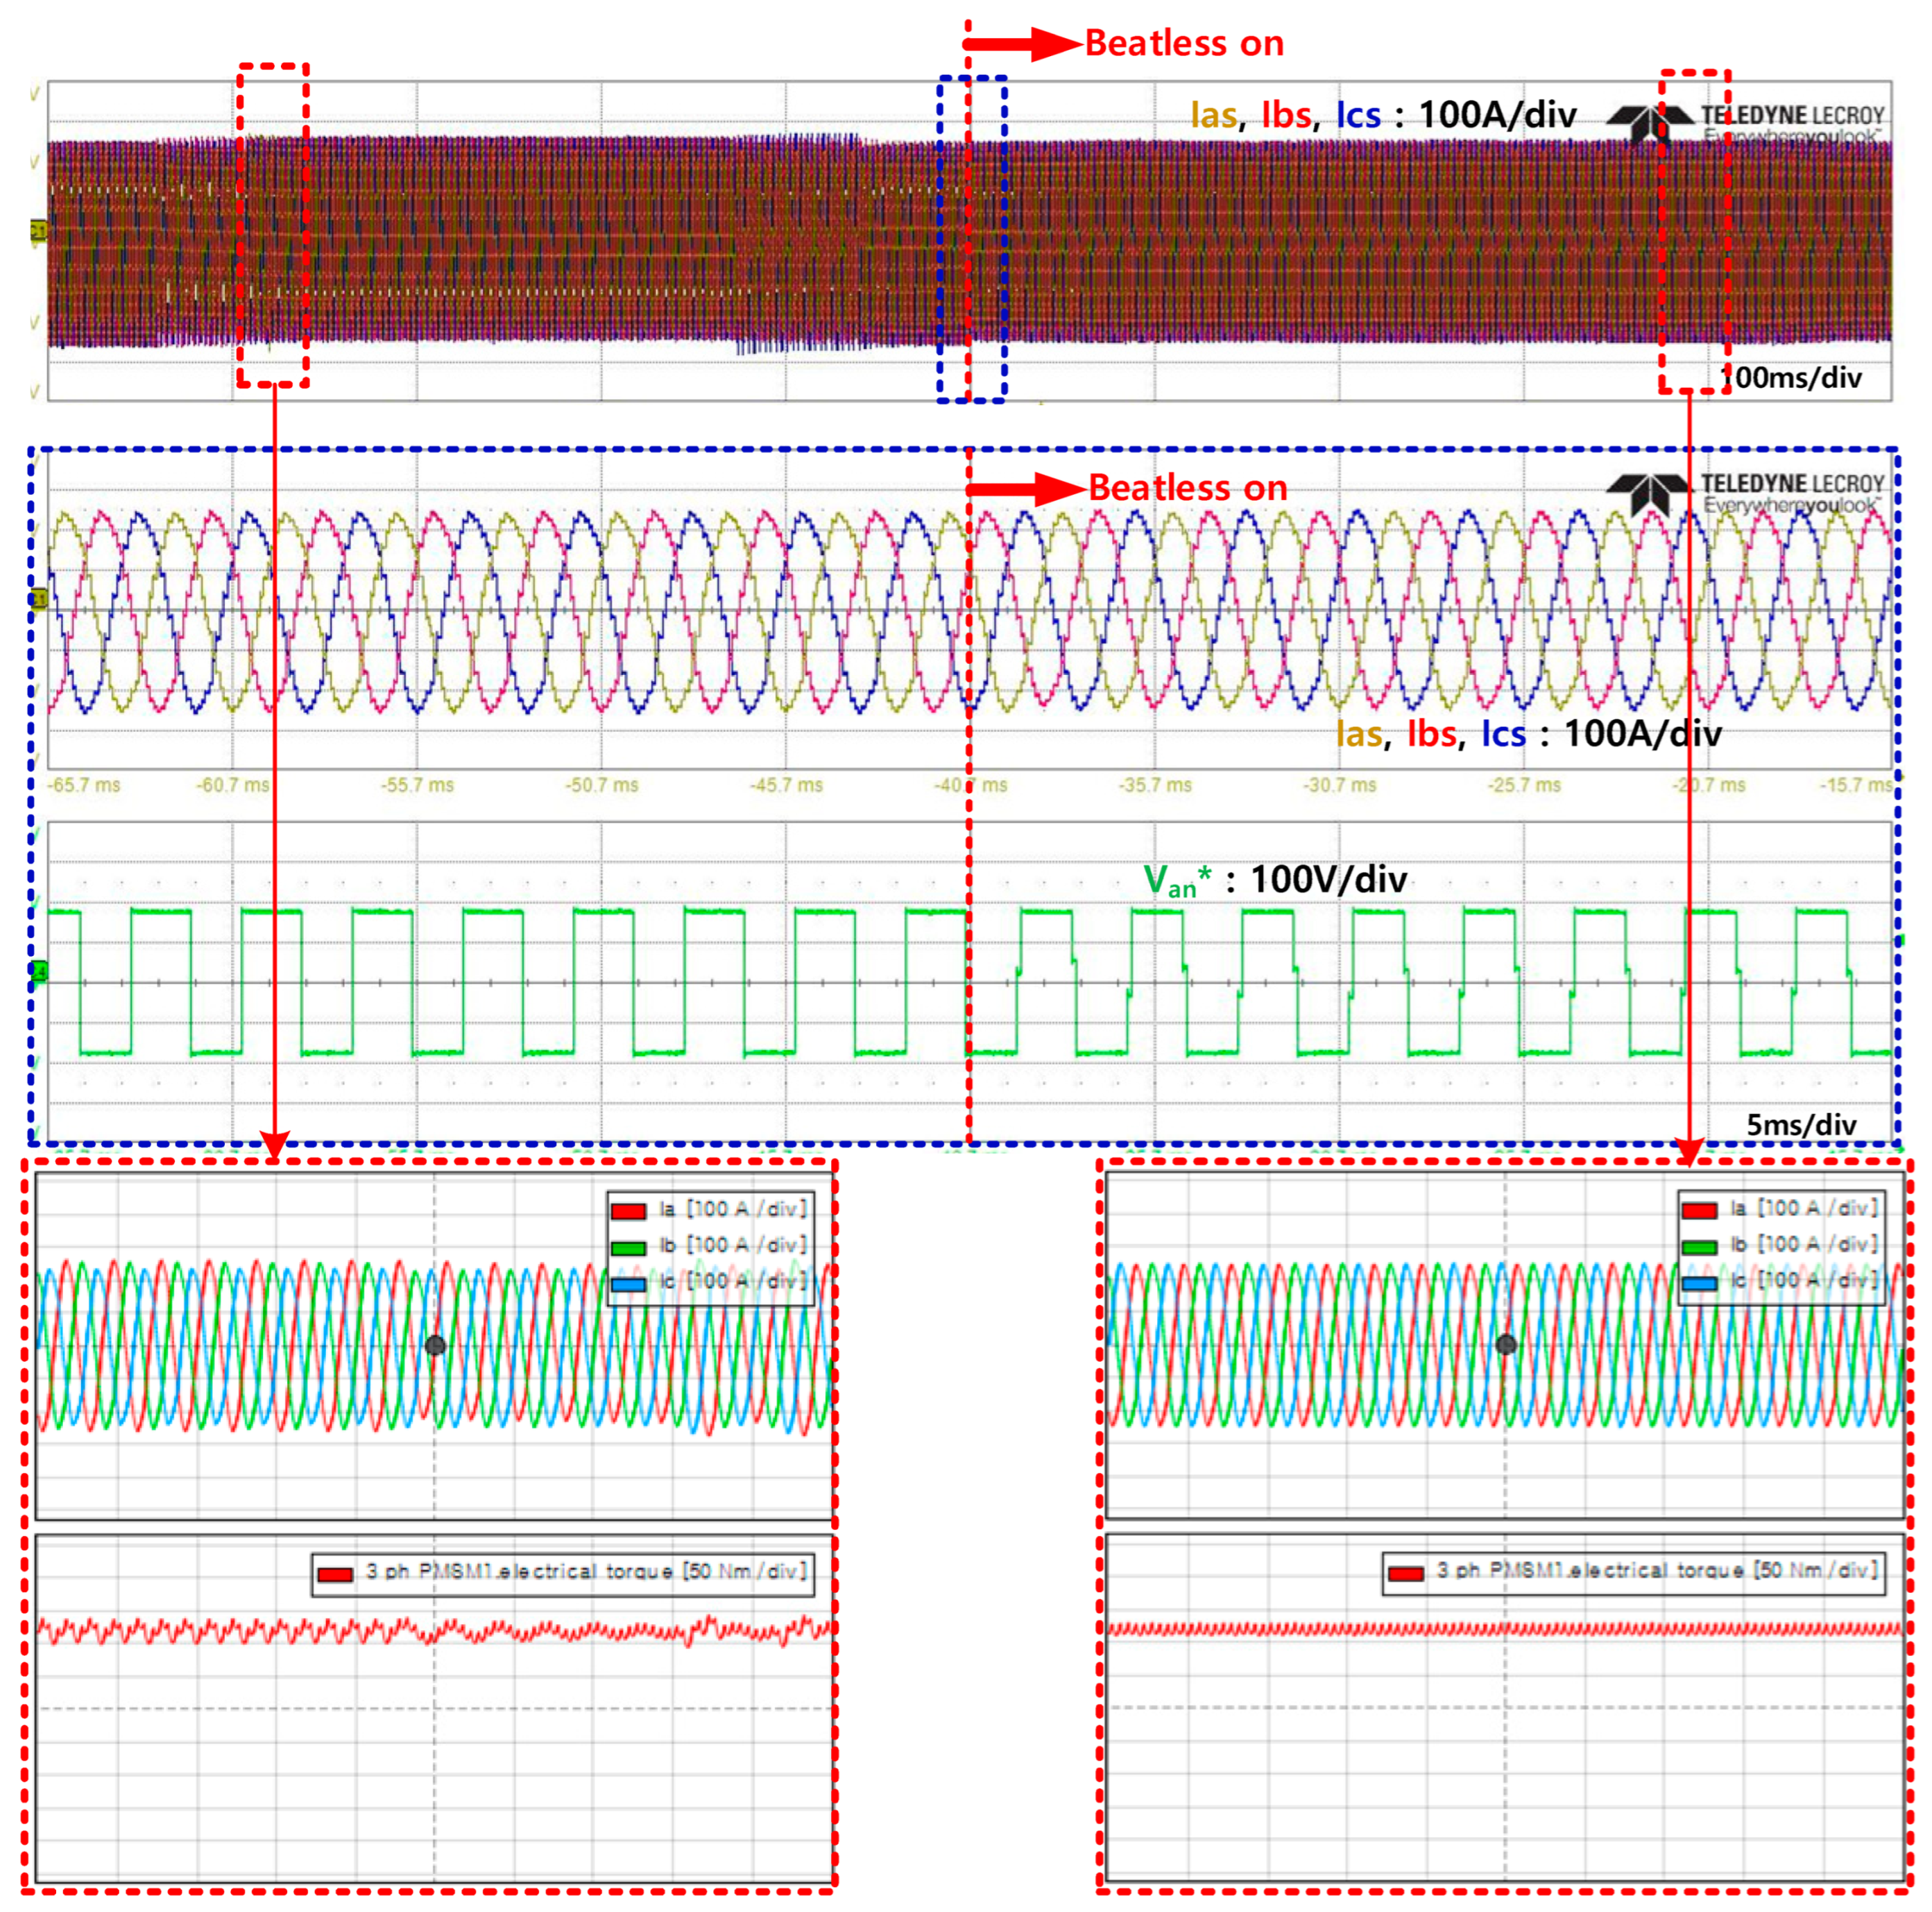Click red Ia legend swatch in left plot

[x=628, y=1211]
